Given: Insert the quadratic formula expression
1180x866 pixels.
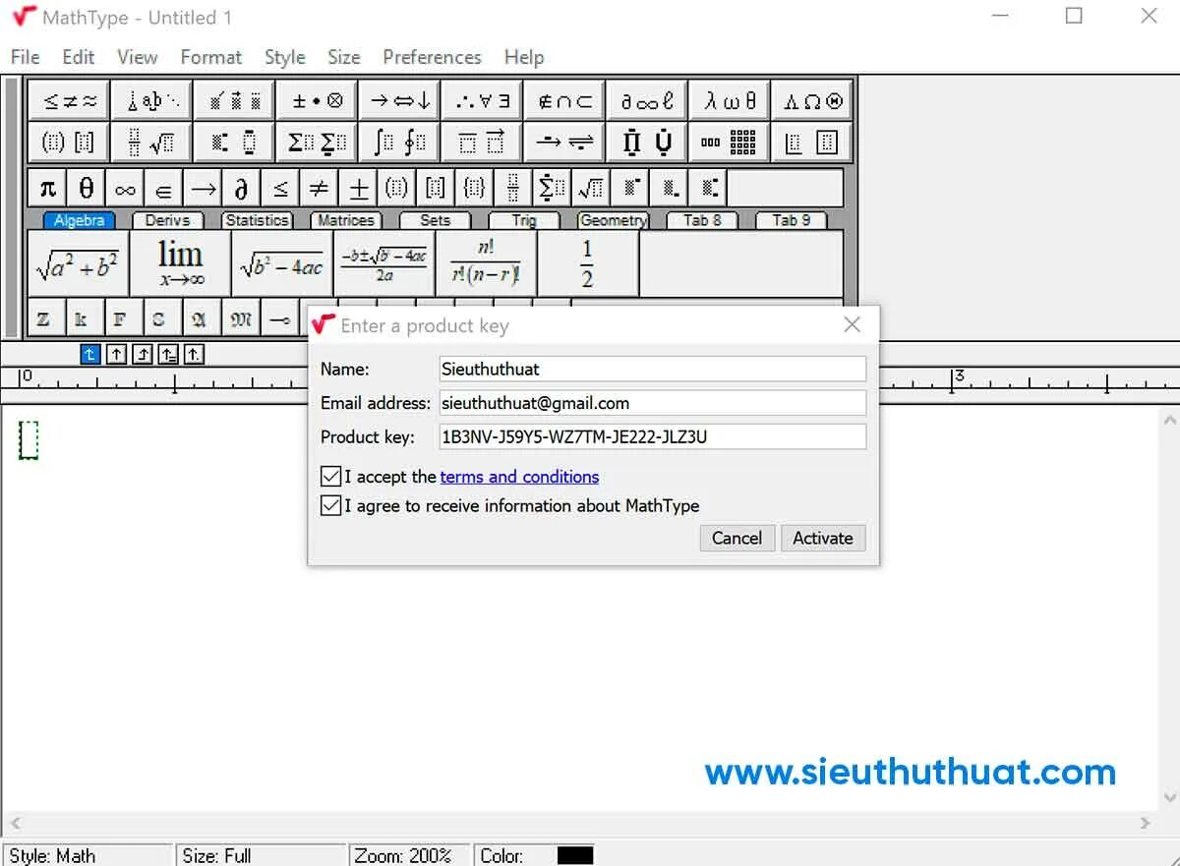Looking at the screenshot, I should pyautogui.click(x=383, y=263).
